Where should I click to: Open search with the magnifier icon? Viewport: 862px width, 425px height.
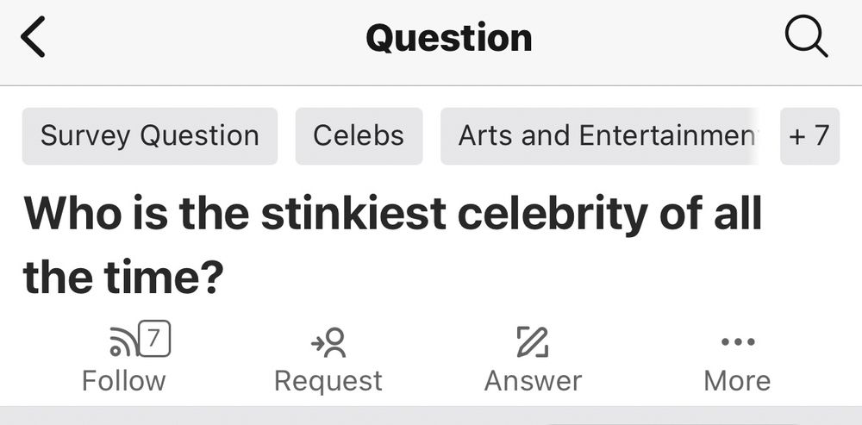[806, 37]
